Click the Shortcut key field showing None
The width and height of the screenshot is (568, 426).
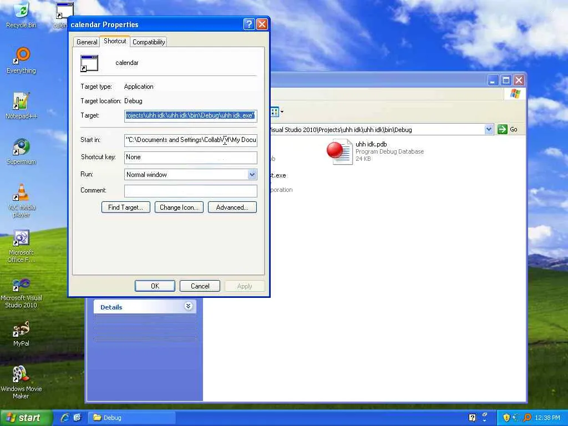click(191, 157)
